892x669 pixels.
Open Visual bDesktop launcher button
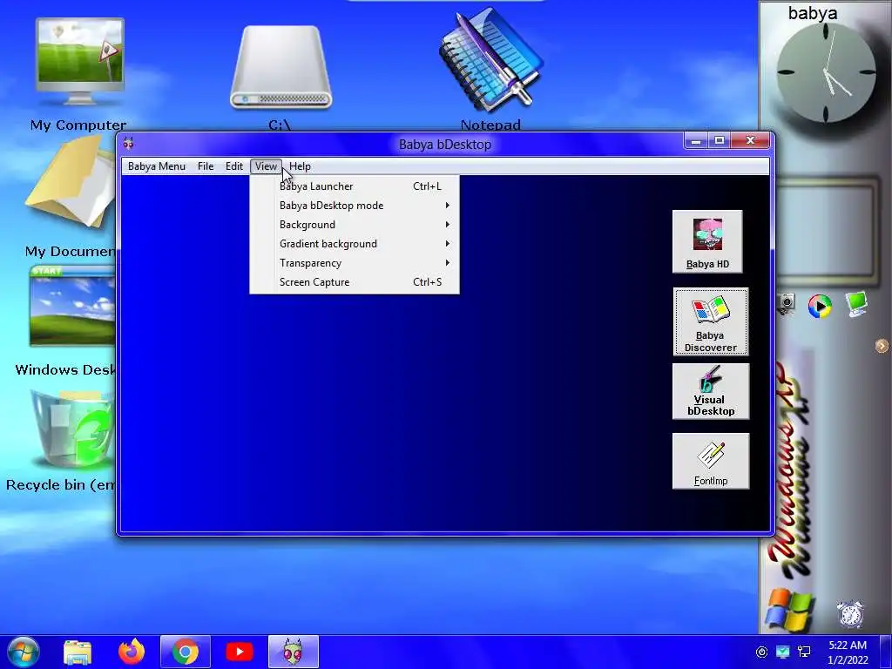711,391
